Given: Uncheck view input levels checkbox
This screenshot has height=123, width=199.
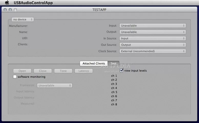Looking at the screenshot, I should pyautogui.click(x=121, y=70).
